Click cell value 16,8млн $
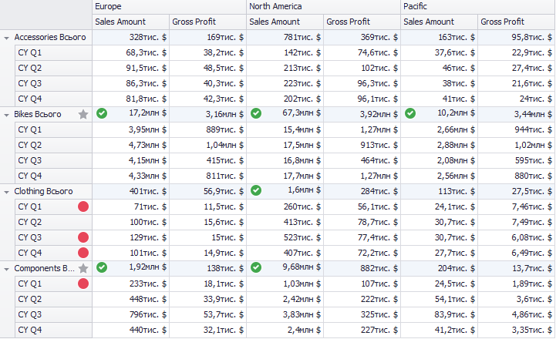 (302, 160)
